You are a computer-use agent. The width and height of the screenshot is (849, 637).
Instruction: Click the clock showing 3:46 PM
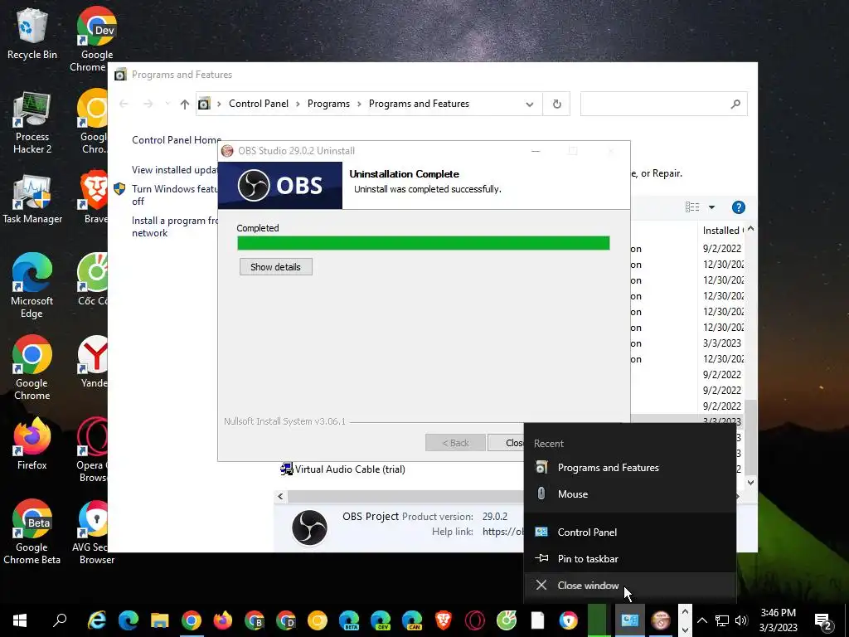coord(778,620)
